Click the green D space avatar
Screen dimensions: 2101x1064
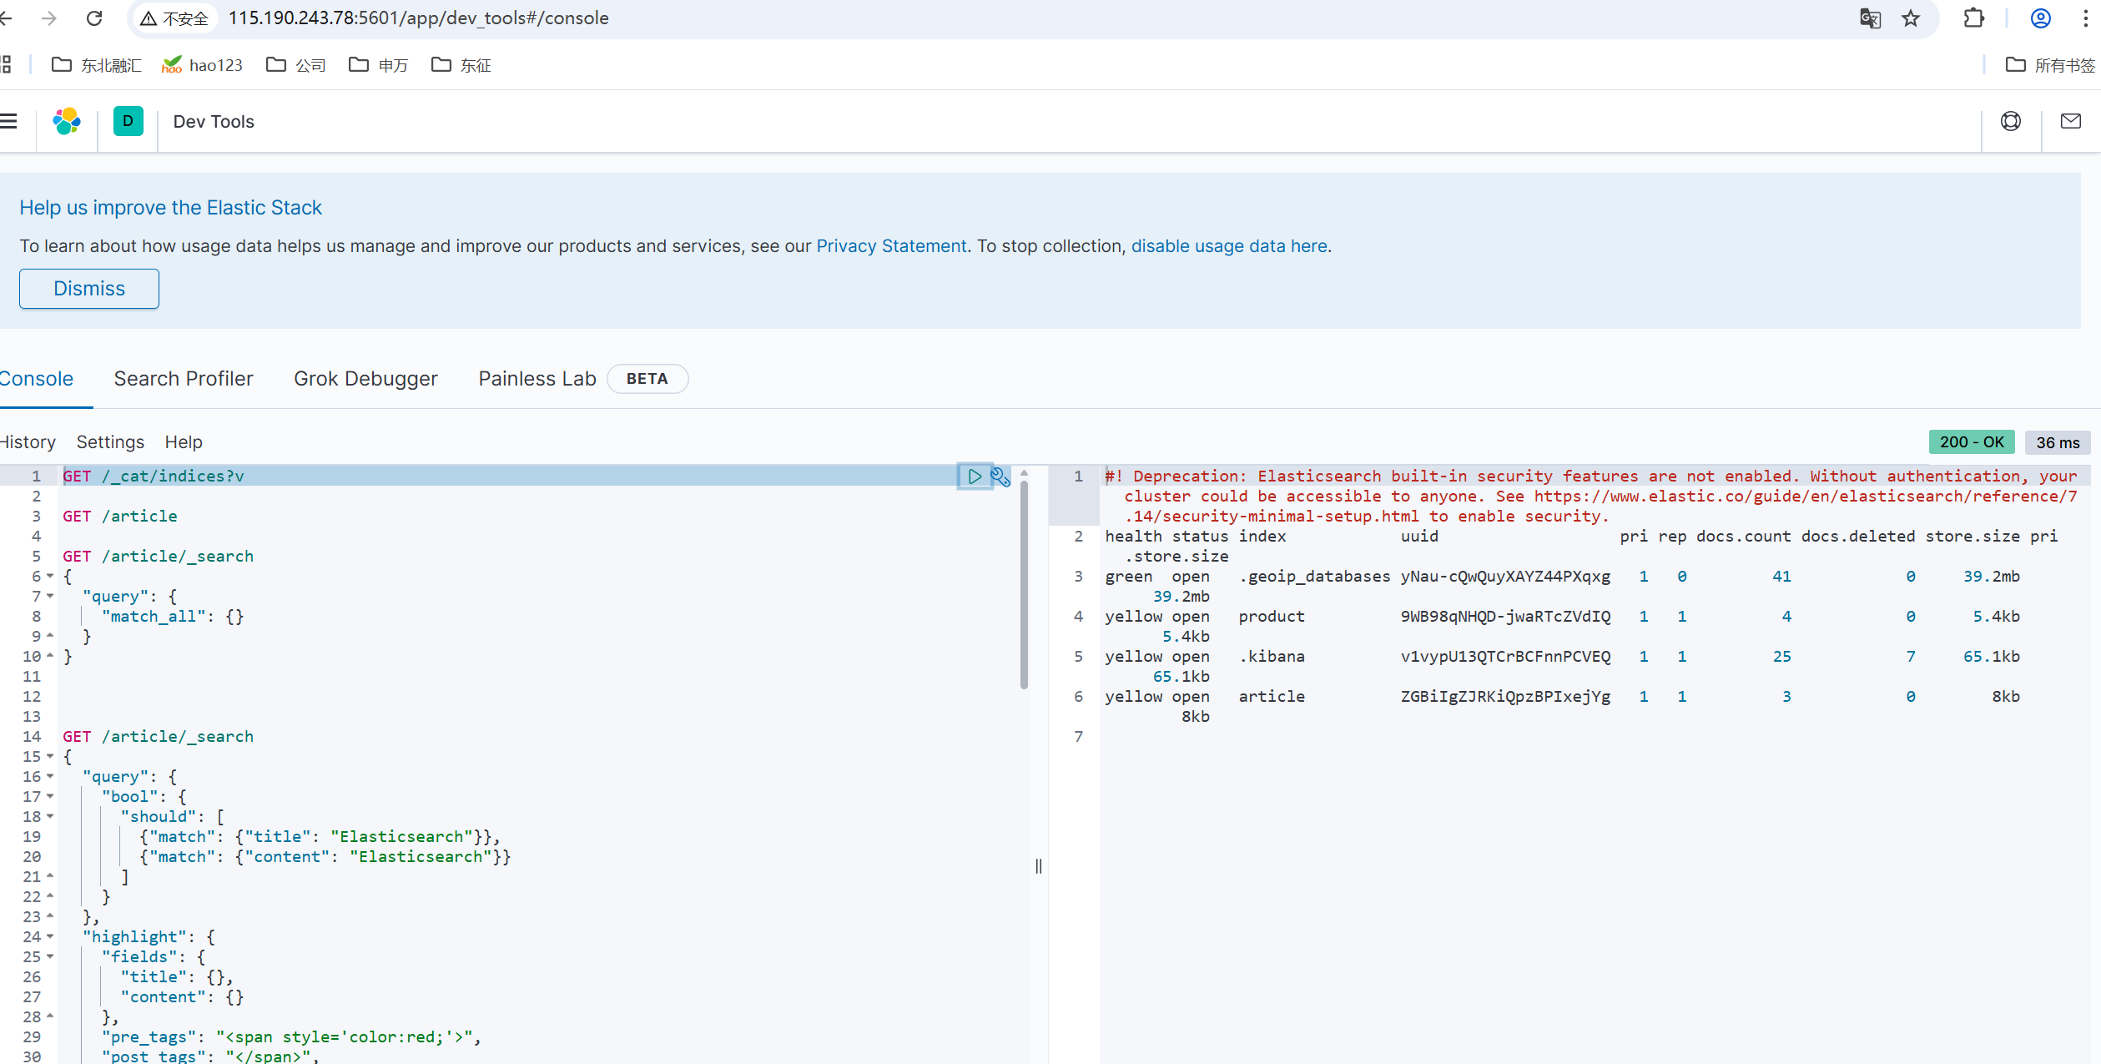coord(128,122)
